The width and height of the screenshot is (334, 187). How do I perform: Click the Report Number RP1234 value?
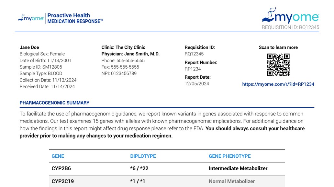[x=193, y=69]
